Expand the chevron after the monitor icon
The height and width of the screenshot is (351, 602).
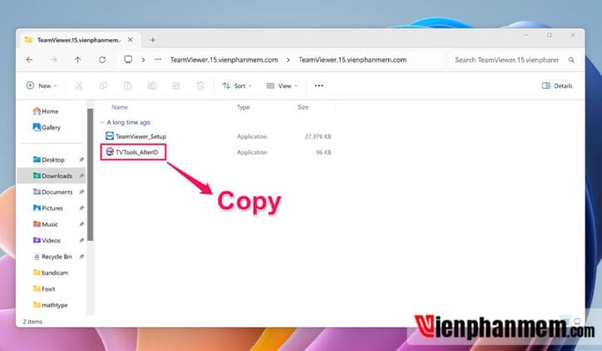click(143, 60)
